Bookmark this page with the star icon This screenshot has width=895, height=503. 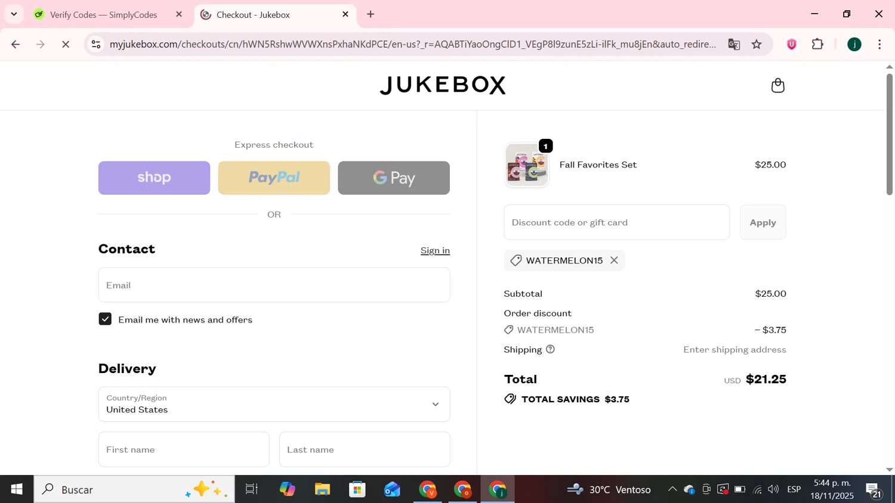757,44
